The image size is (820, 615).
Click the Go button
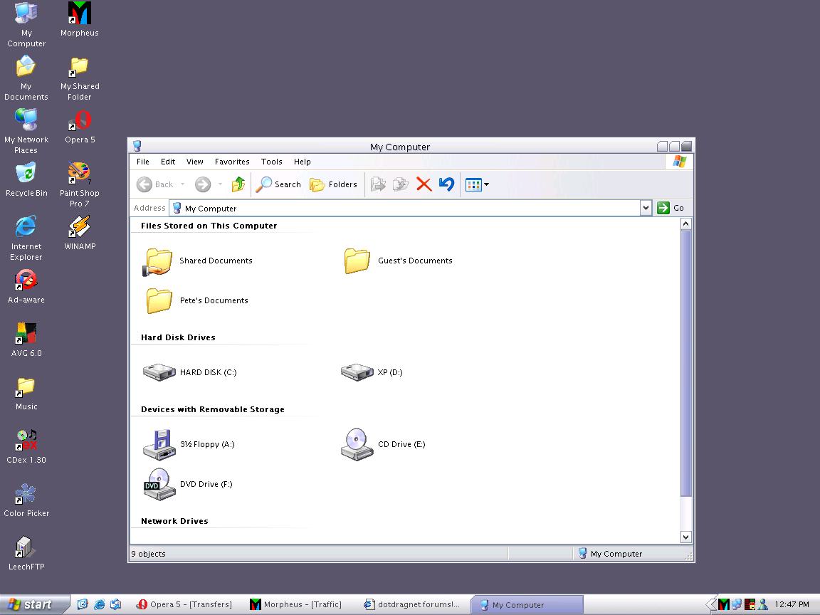(x=671, y=208)
